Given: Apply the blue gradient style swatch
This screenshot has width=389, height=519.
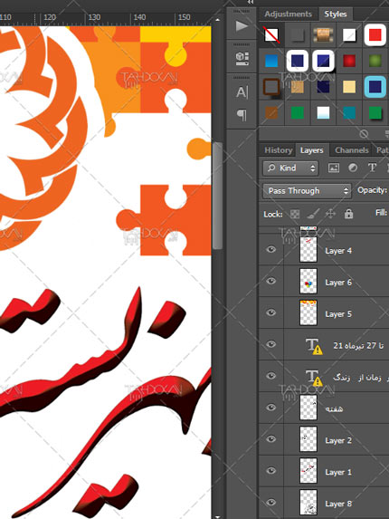Looking at the screenshot, I should tap(271, 61).
